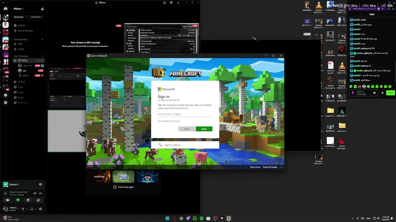Open emoji picker in Kick message box
This screenshot has width=396, height=222.
pos(374,93)
